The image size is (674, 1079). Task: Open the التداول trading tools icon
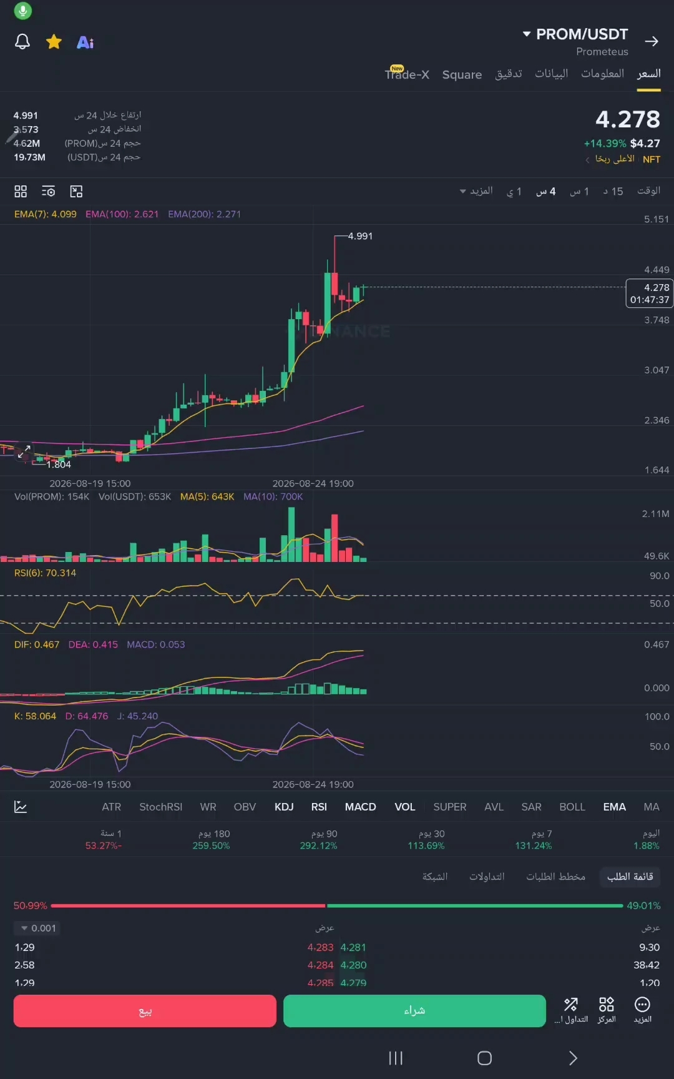(571, 1010)
